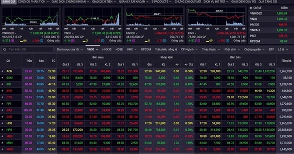Select the HNX30 list tab

pos(107,50)
